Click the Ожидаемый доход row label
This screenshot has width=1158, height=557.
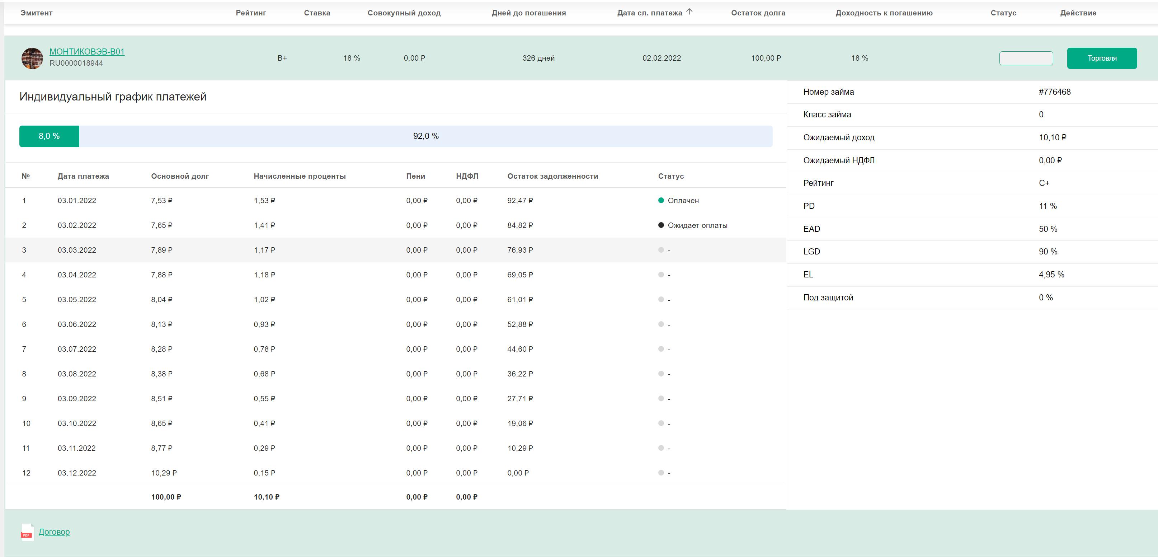[x=839, y=137]
